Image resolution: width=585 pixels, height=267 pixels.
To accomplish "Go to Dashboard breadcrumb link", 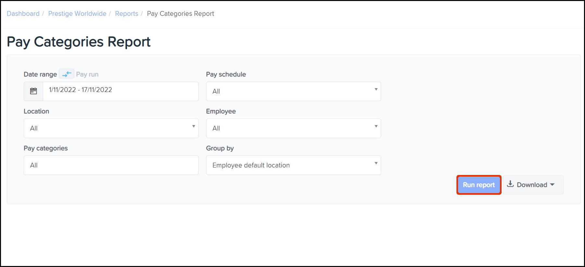I will (23, 14).
